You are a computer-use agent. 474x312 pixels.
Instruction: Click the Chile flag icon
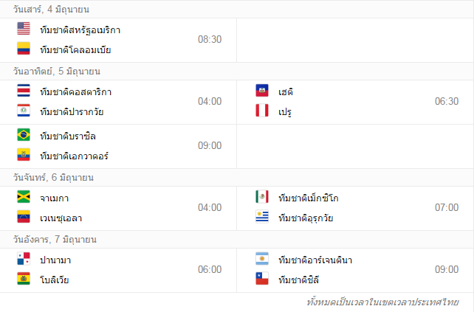point(262,280)
